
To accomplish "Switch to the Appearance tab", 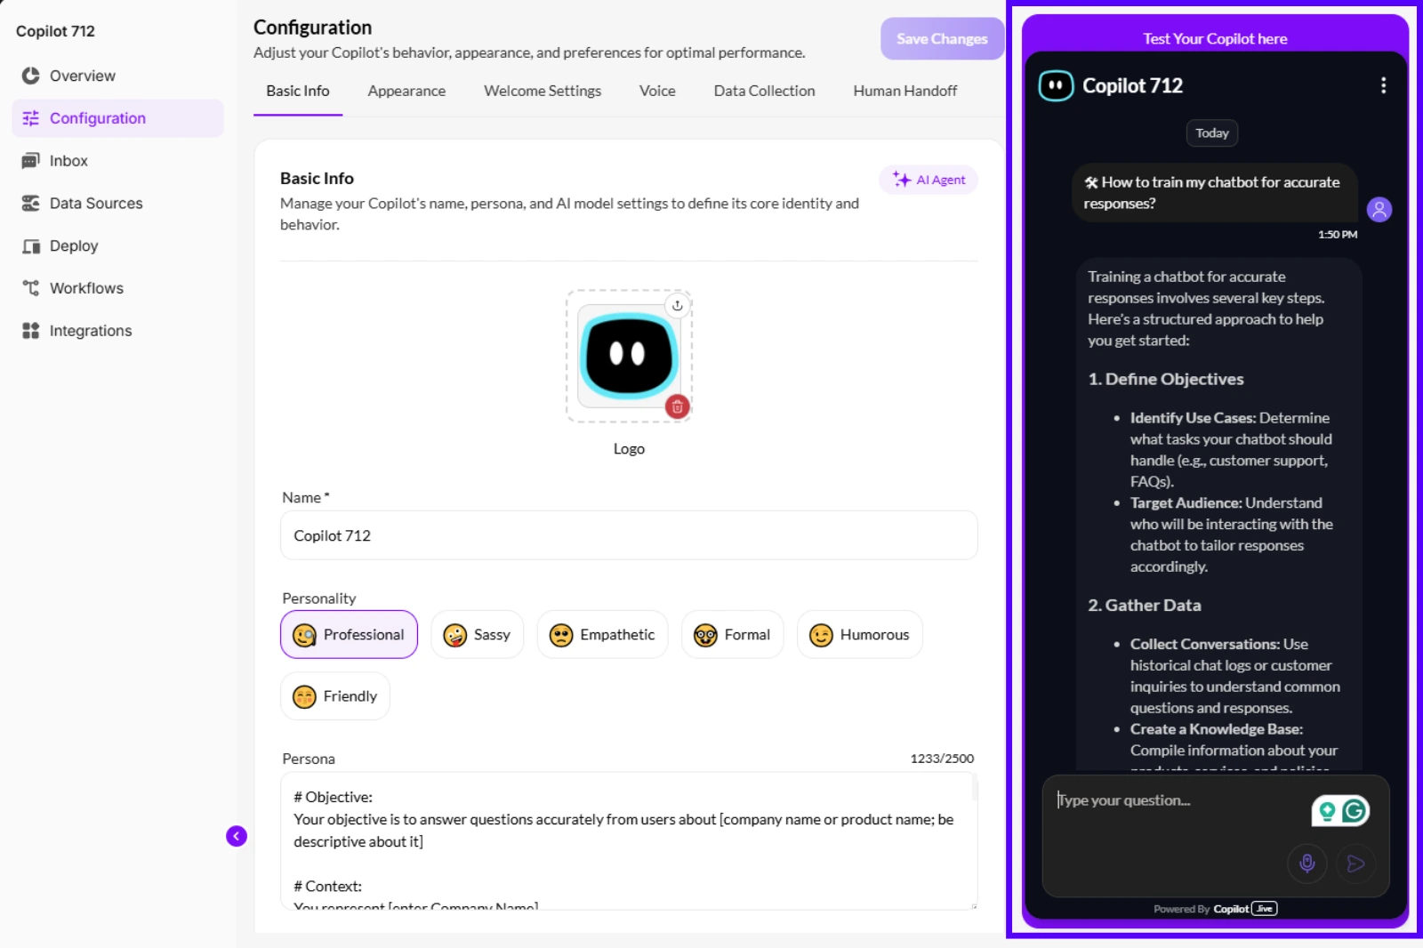I will click(406, 91).
